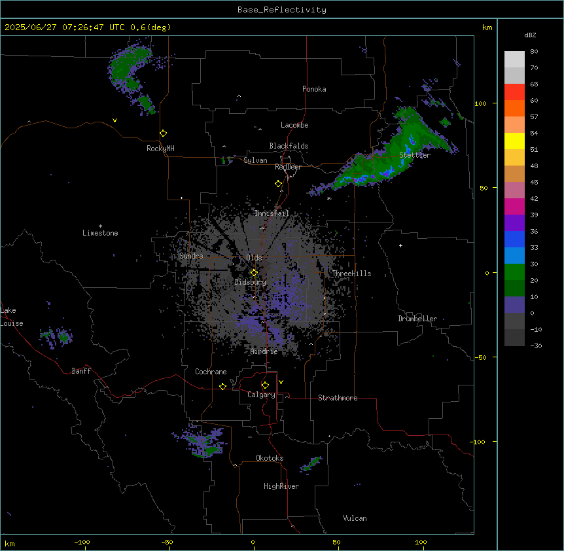Click the HighRiver city label
The image size is (564, 551).
pos(281,486)
